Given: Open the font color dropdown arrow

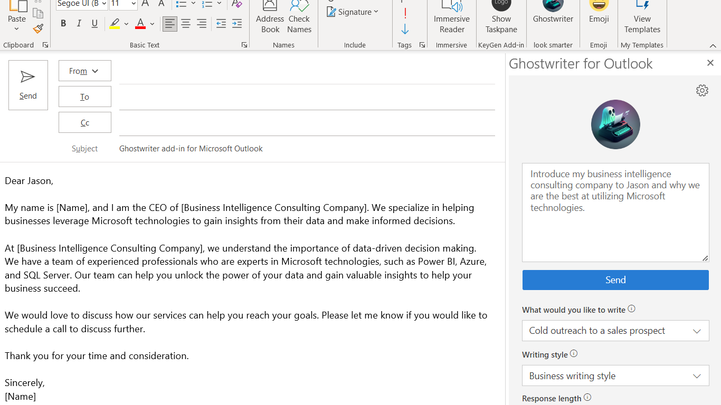Looking at the screenshot, I should 152,24.
